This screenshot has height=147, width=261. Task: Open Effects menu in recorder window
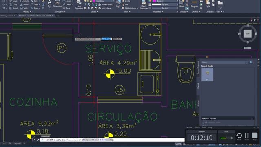pyautogui.click(x=197, y=127)
